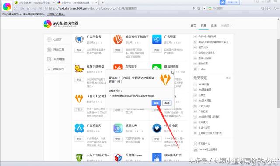Open the 视频下载神器 yellow cat icon
The image size is (280, 166).
pos(79,69)
